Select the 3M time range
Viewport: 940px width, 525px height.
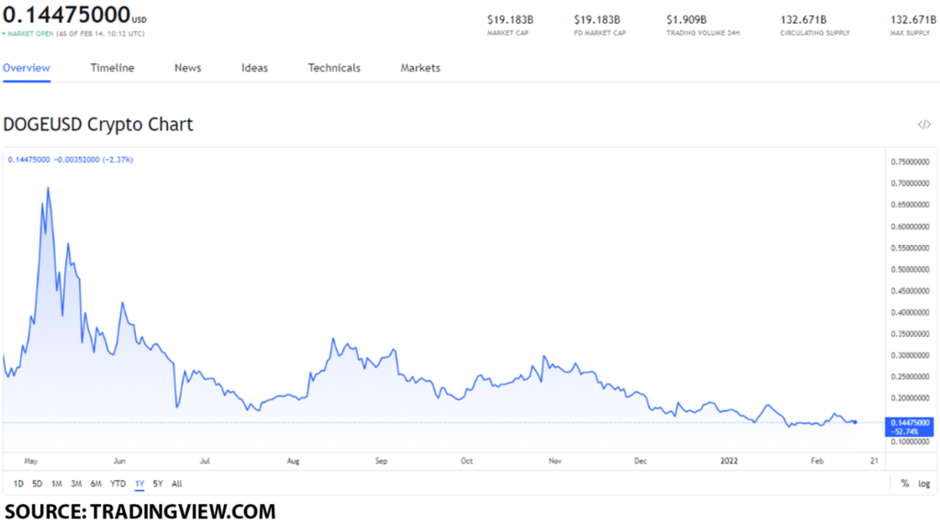pos(76,484)
